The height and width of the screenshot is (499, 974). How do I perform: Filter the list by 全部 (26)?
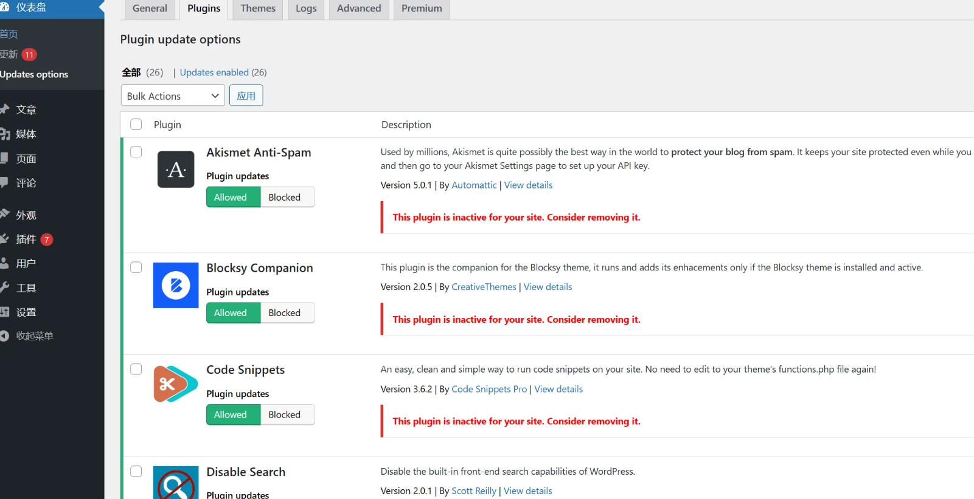point(142,72)
